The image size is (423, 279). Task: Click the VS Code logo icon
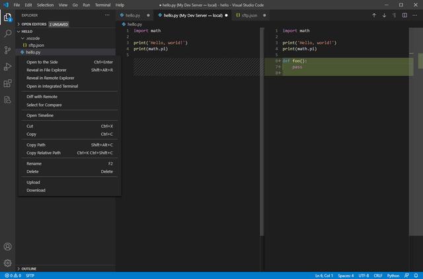point(6,5)
